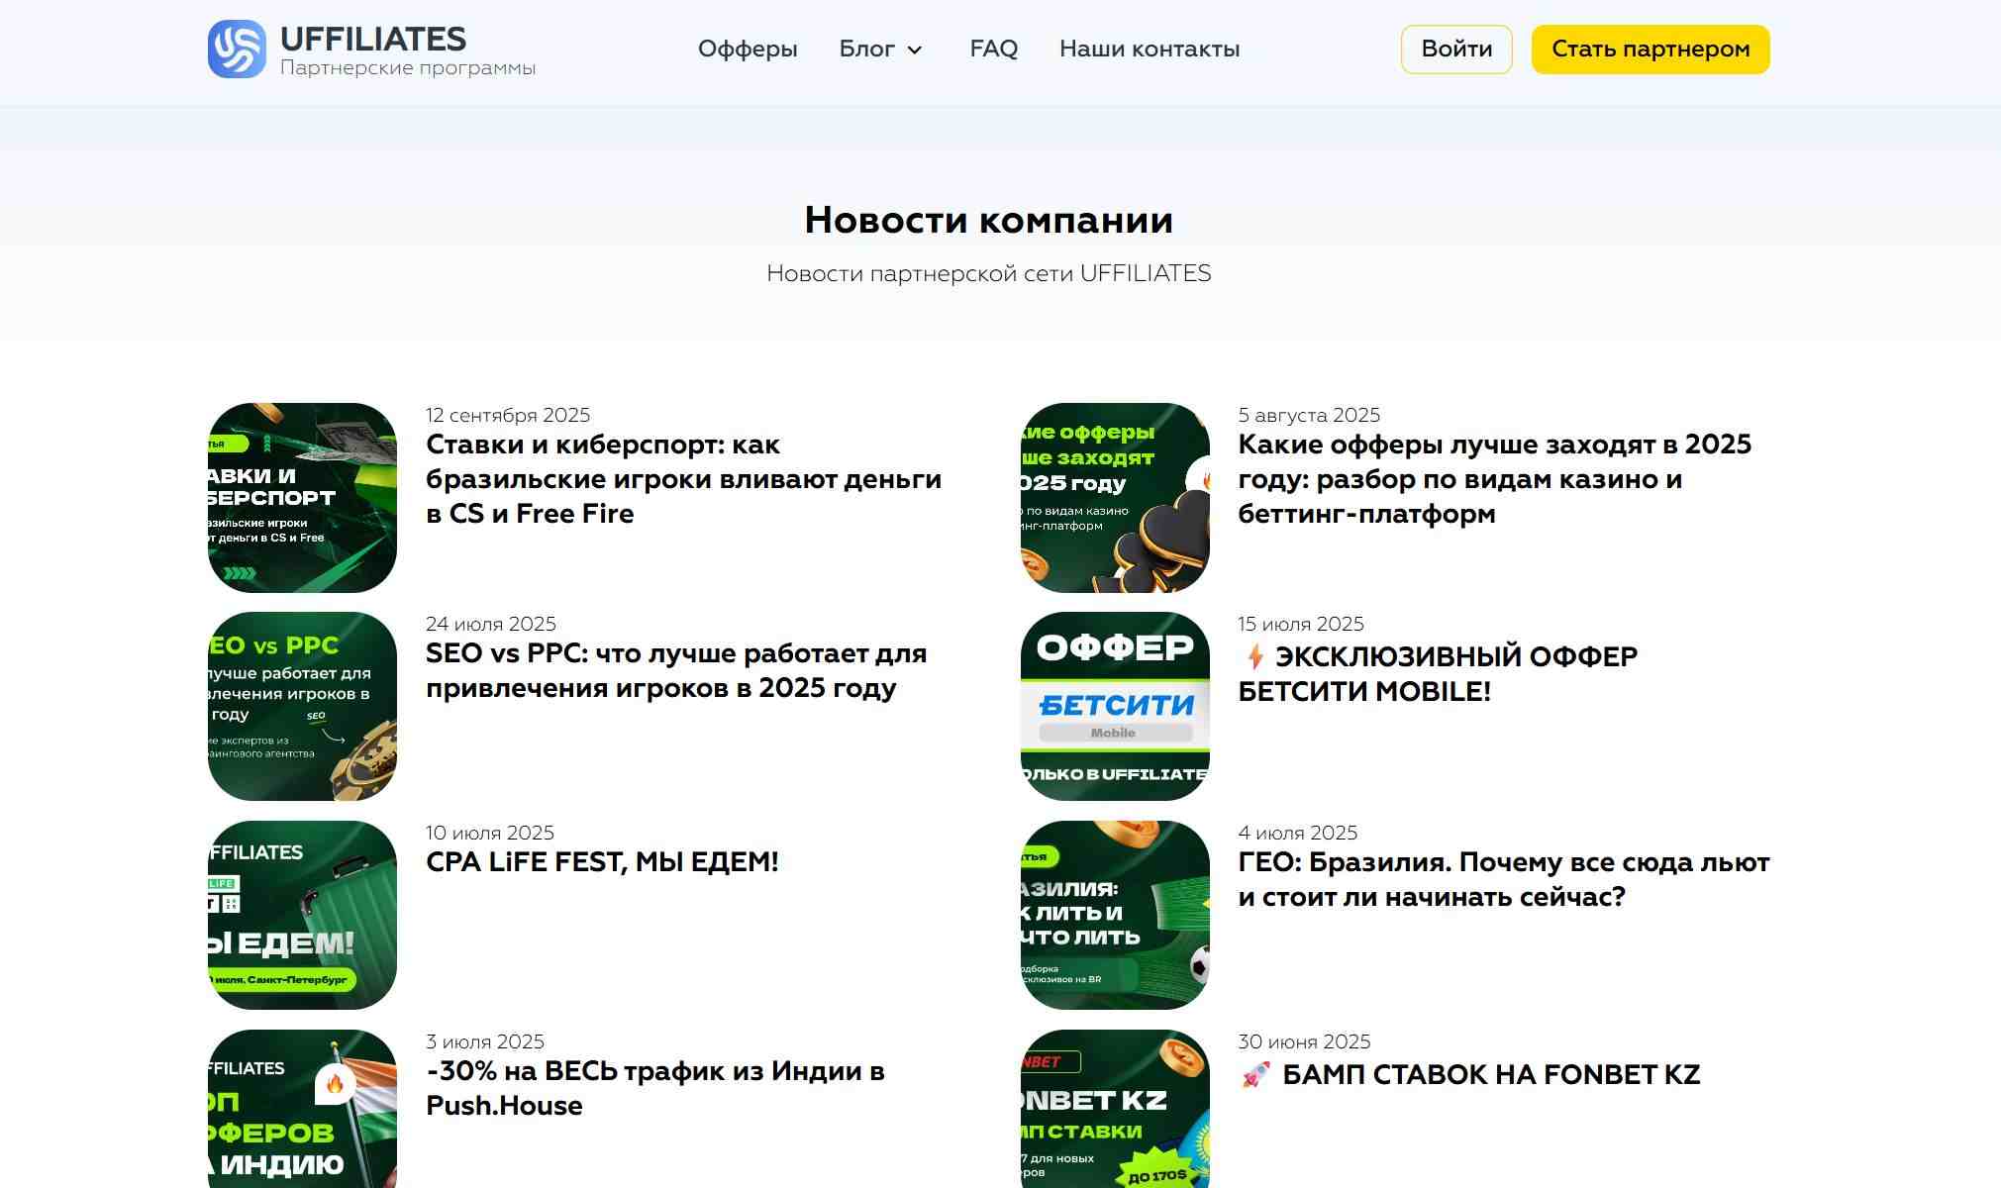Open the Офферы menu item
The height and width of the screenshot is (1188, 2001).
[748, 49]
